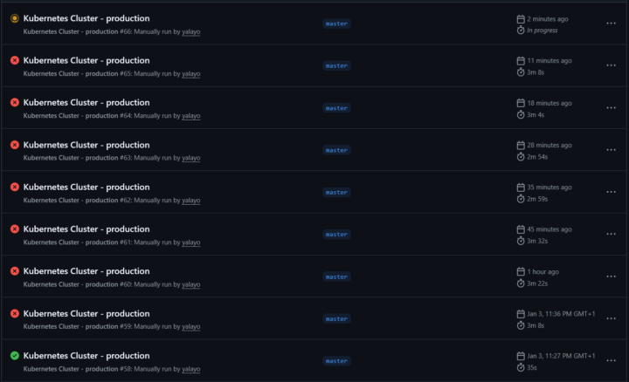Image resolution: width=629 pixels, height=382 pixels.
Task: Click the master branch label on run #65
Action: (336, 65)
